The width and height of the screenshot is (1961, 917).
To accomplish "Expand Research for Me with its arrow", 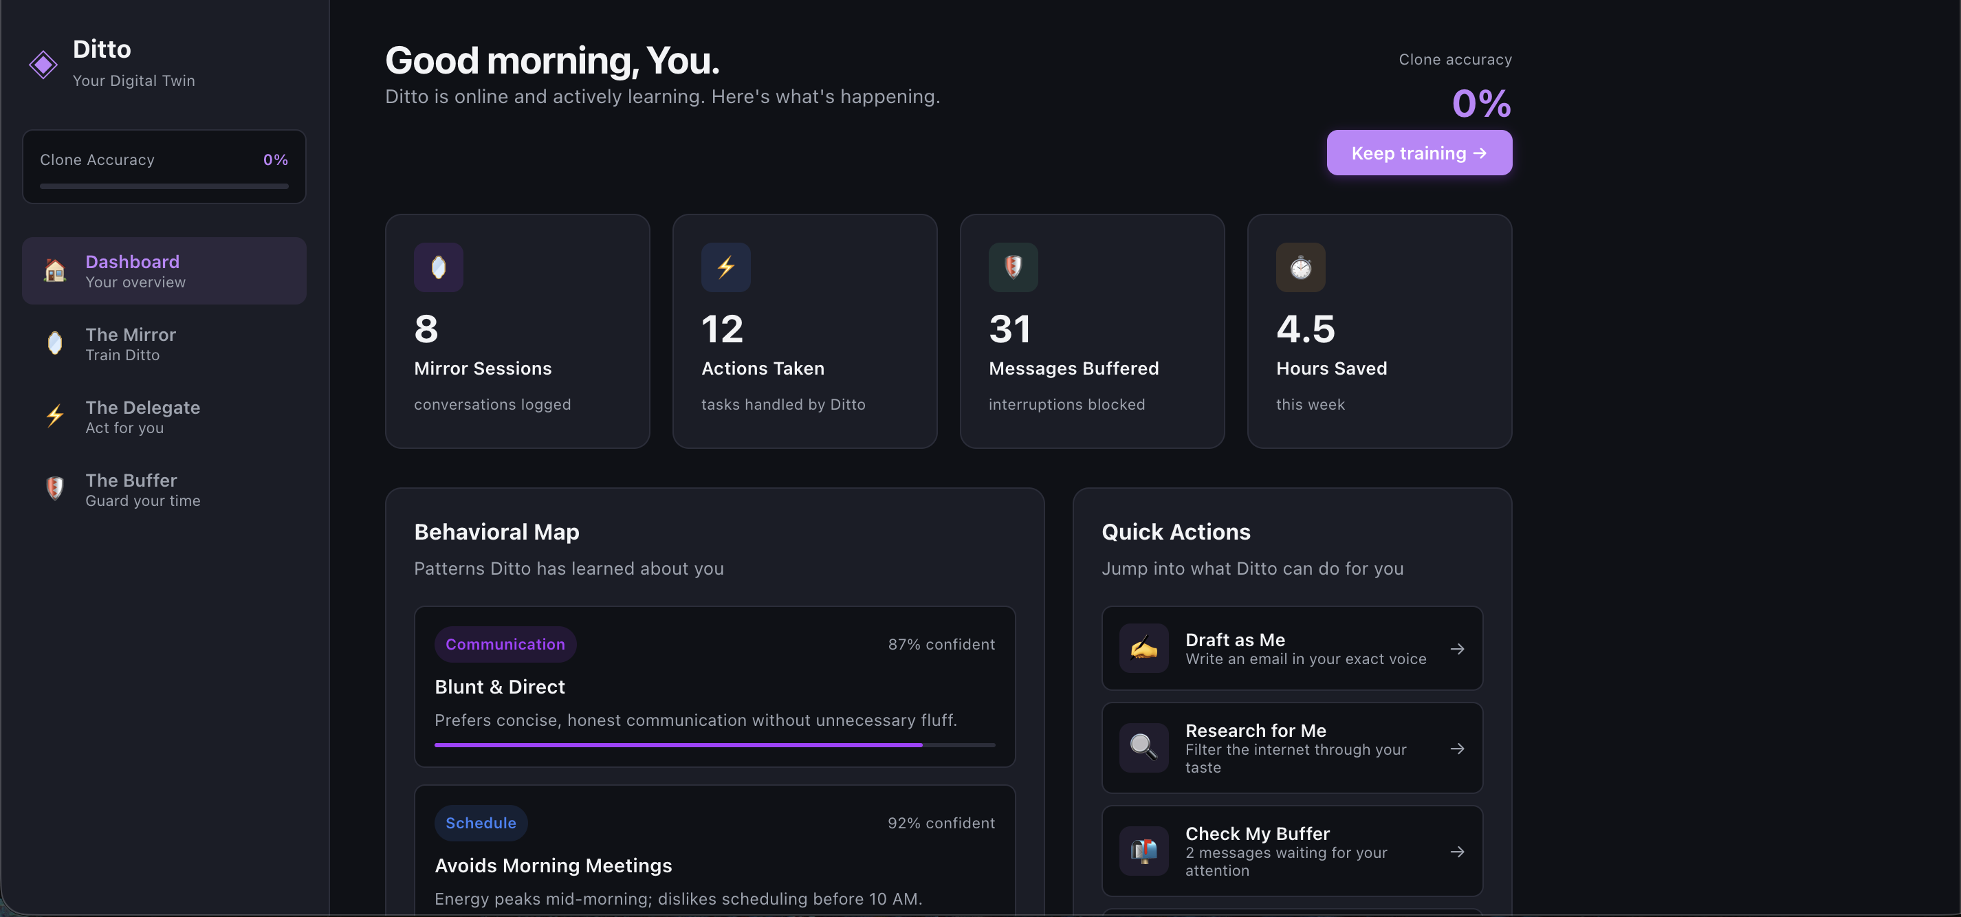I will (1457, 749).
